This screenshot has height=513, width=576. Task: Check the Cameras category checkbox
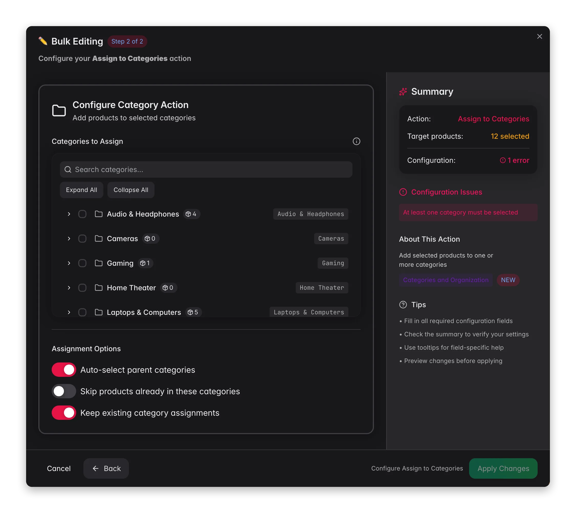pyautogui.click(x=82, y=239)
